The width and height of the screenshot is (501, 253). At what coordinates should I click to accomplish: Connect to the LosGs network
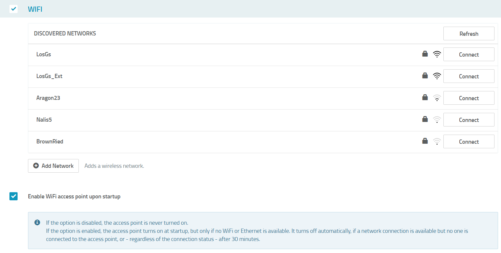tap(469, 54)
